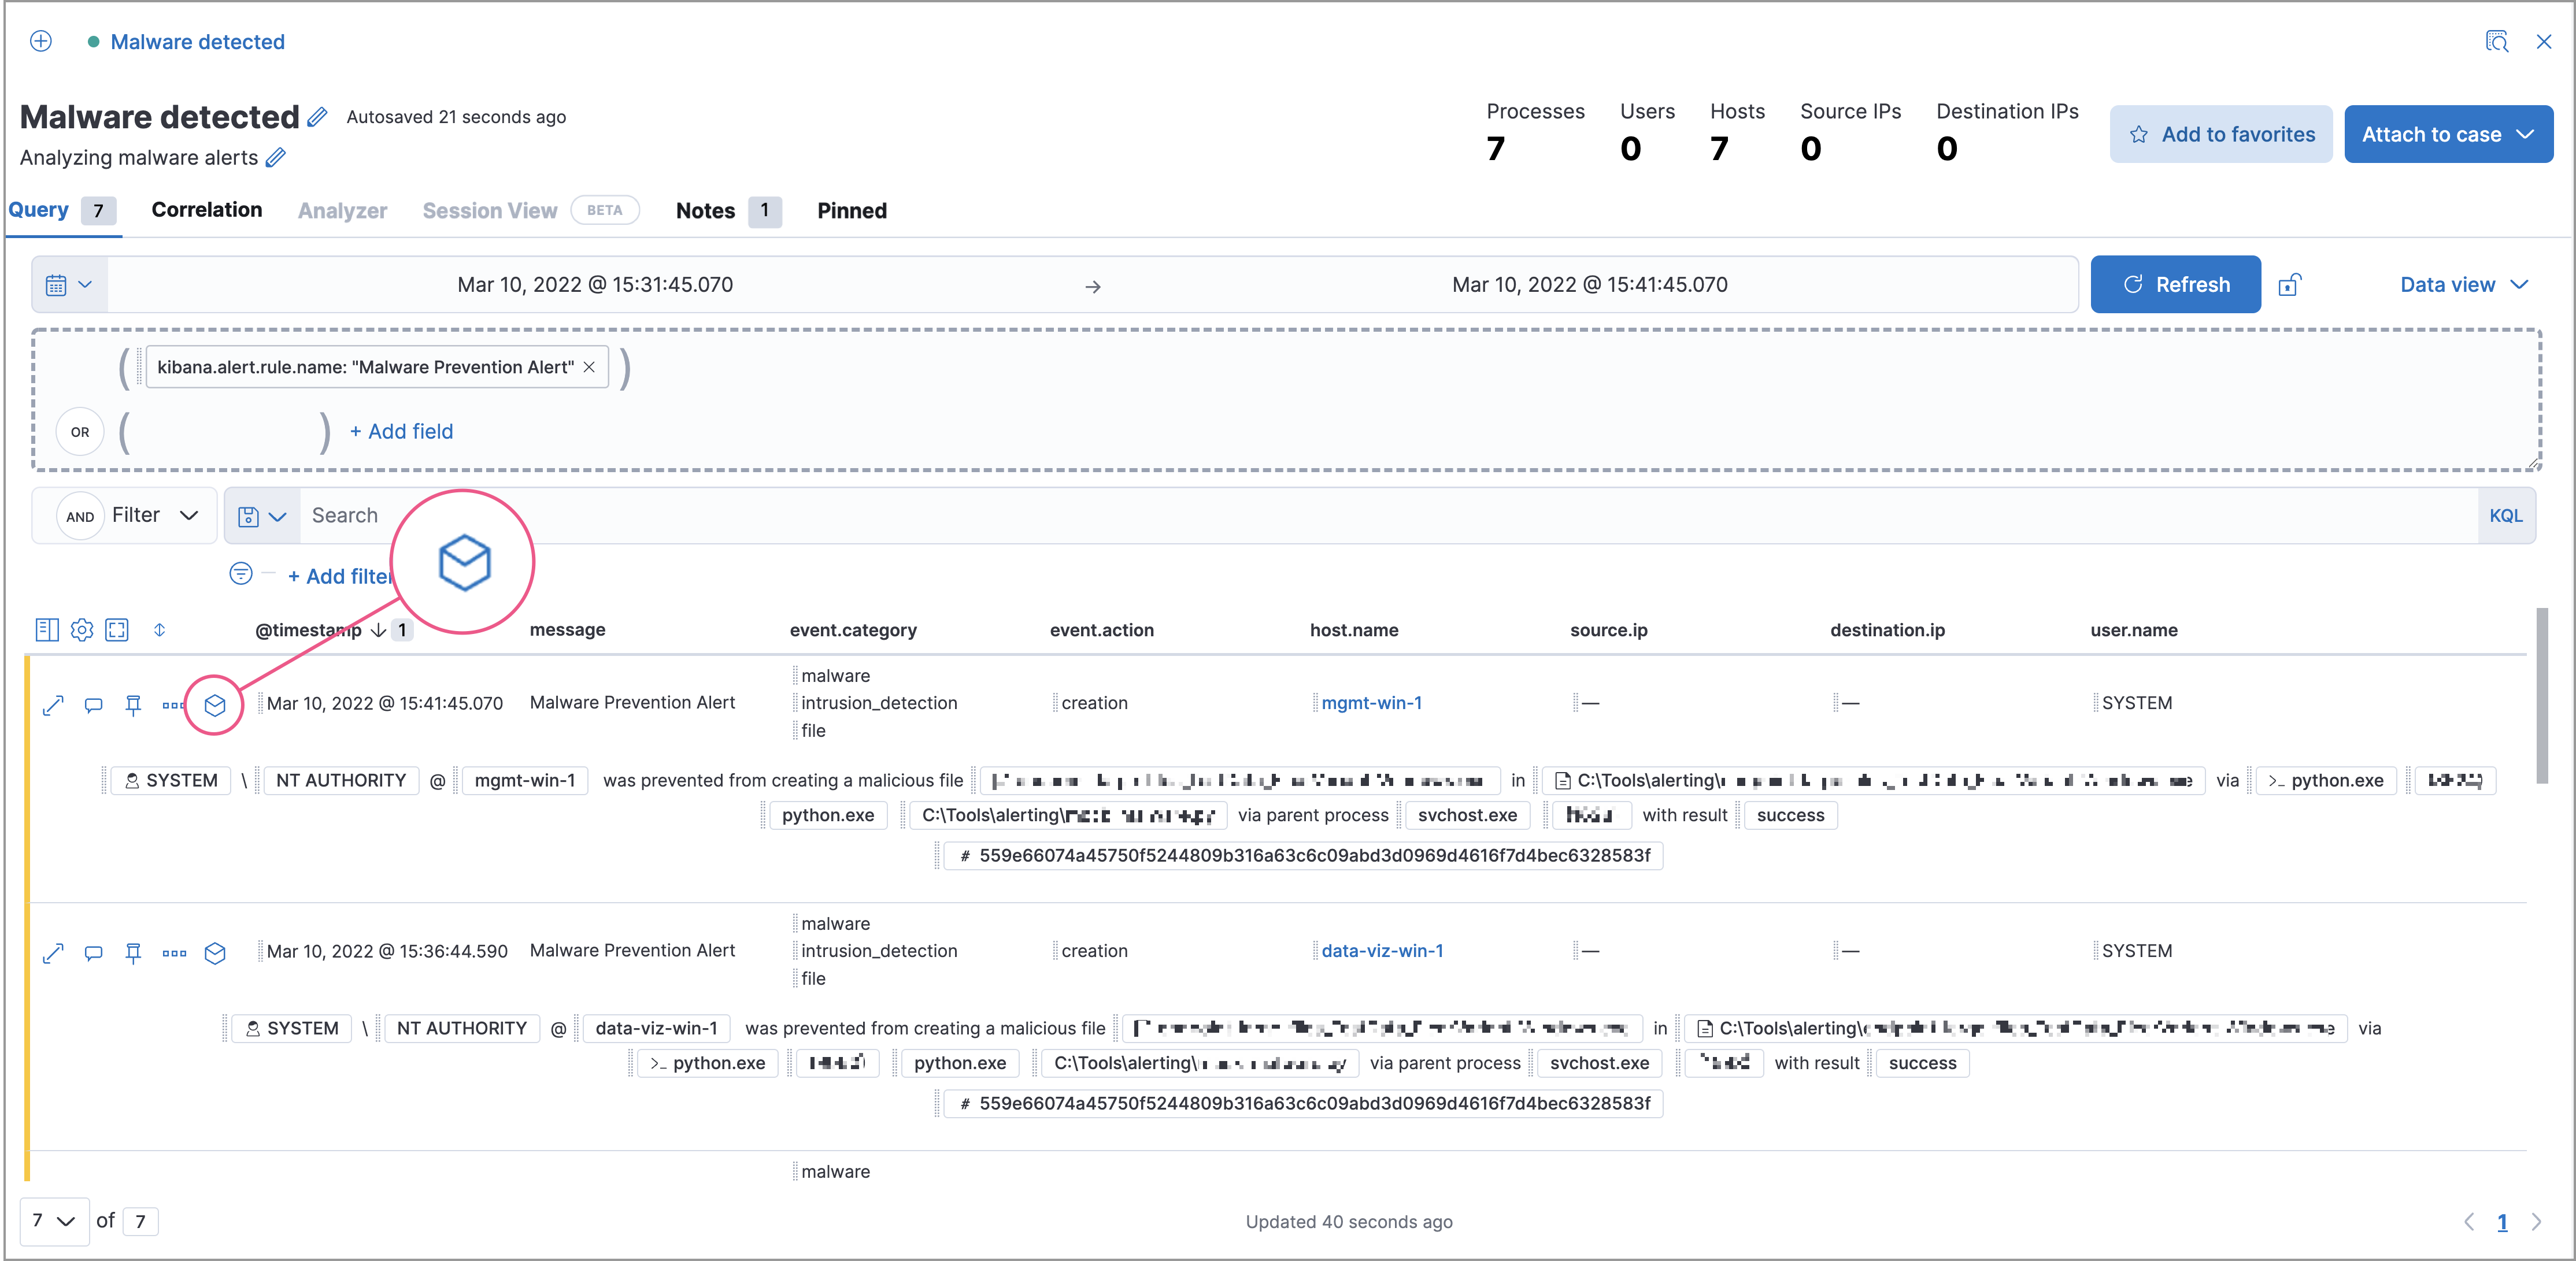Switch to the Correlation tab
The height and width of the screenshot is (1261, 2576).
pyautogui.click(x=206, y=210)
